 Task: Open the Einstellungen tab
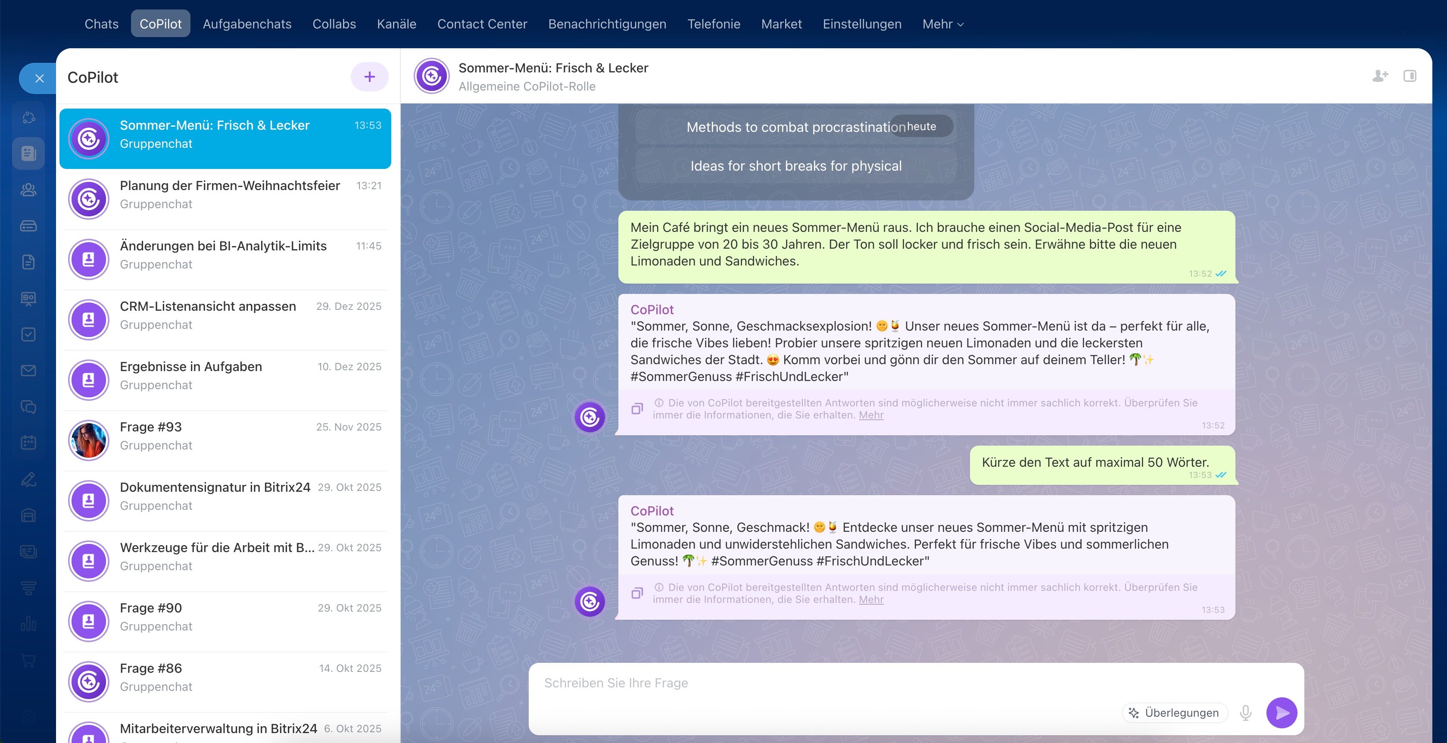862,24
